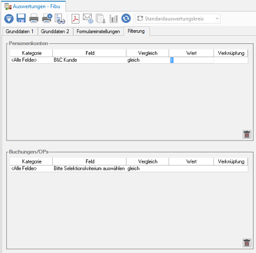The image size is (256, 253).
Task: Open the bar chart icon
Action: [114, 18]
